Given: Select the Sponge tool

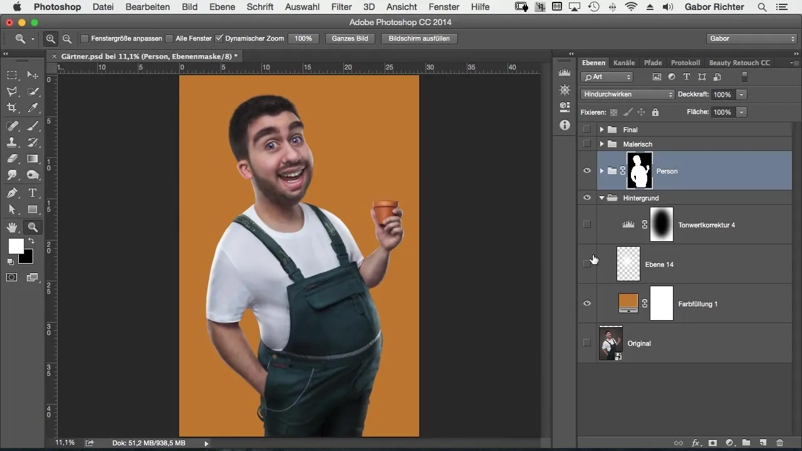Looking at the screenshot, I should (33, 176).
